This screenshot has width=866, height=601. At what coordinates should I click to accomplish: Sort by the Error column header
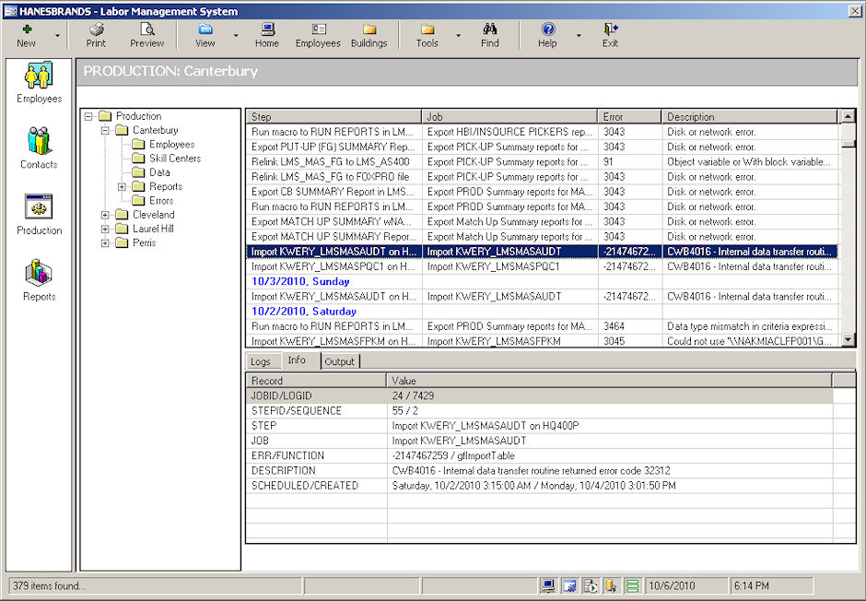click(629, 116)
